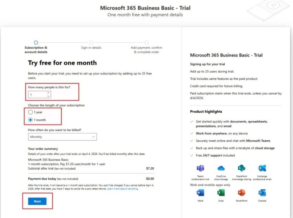The height and width of the screenshot is (218, 293).
Task: Click the $7.20 subtotal amount
Action: point(150,168)
